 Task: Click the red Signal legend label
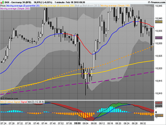coord(24,102)
